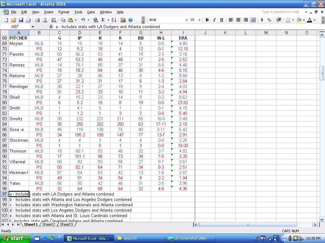The width and height of the screenshot is (325, 243).
Task: Open the uosu133 folder taskbar button
Action: [x=139, y=238]
